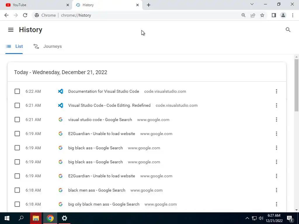
Task: Open Windows taskbar search
Action: (21, 218)
